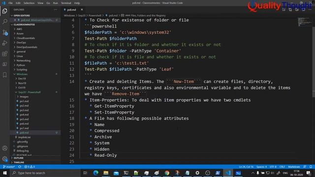Screen dimensions: 315x177
Task: Open the File menu
Action: 10,3
